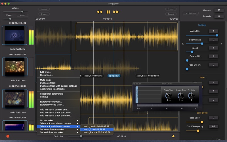227x142 pixels.
Task: Reset the zoom with the Reset button
Action: pyautogui.click(x=22, y=15)
